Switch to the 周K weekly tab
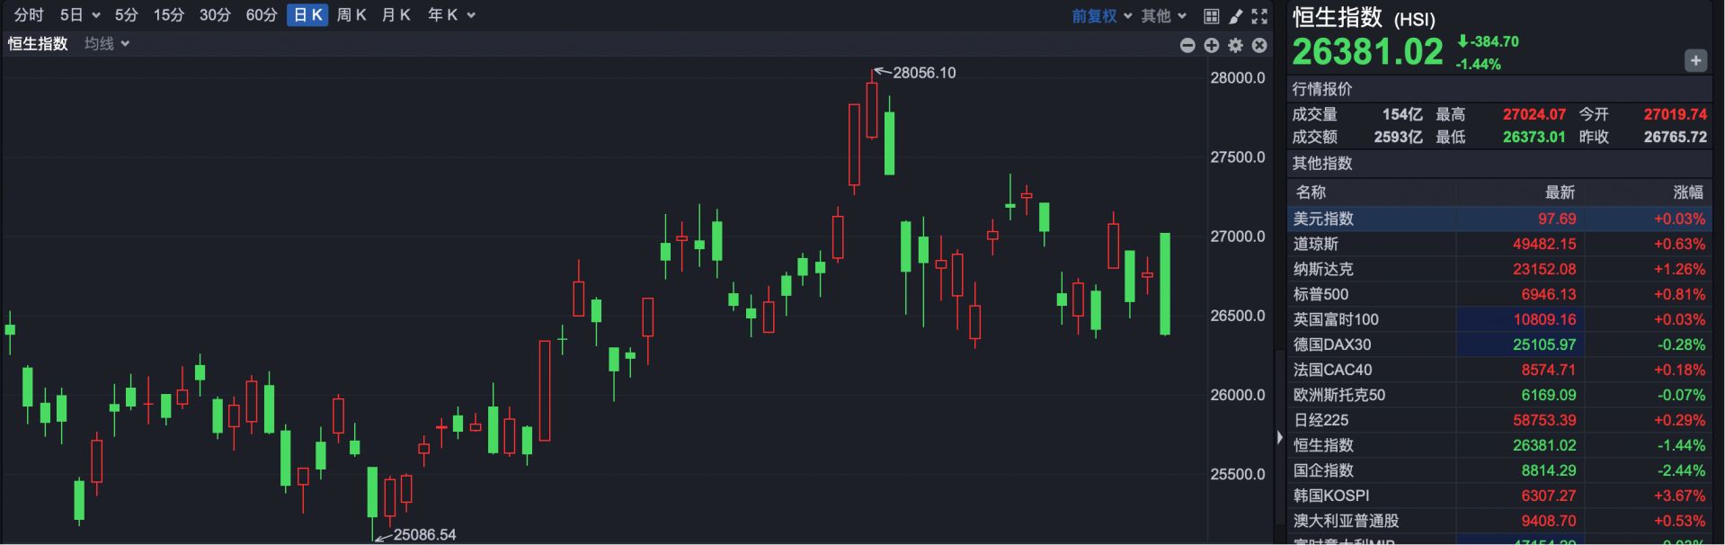1725x545 pixels. [351, 15]
